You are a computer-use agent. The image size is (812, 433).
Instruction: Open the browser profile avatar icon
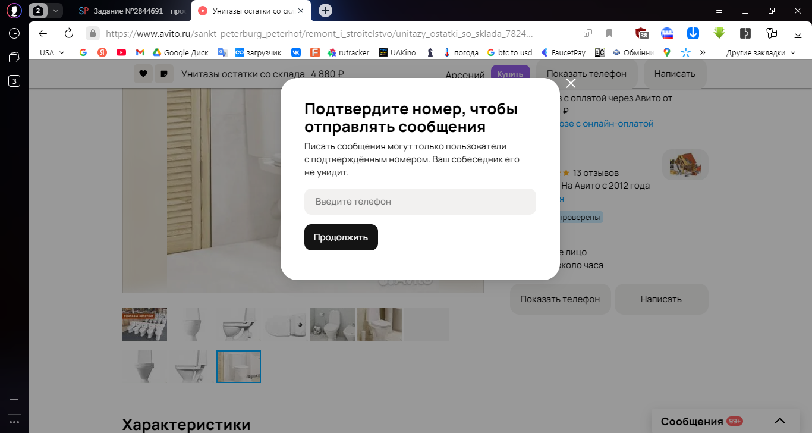[x=14, y=10]
